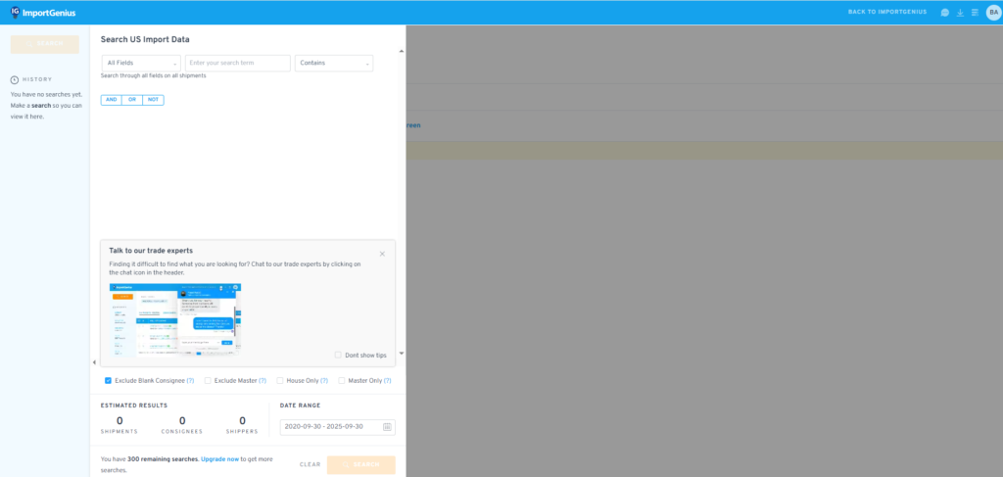Uncheck Exclude Blank Consignee checkbox
Screen dimensions: 1003x477
tap(108, 380)
